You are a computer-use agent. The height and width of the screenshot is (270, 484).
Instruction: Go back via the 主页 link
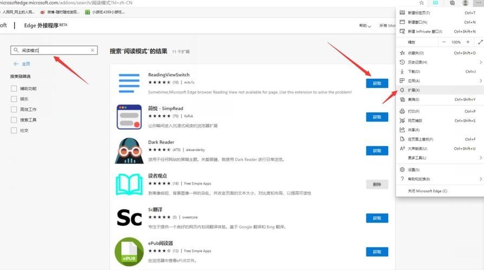[22, 64]
